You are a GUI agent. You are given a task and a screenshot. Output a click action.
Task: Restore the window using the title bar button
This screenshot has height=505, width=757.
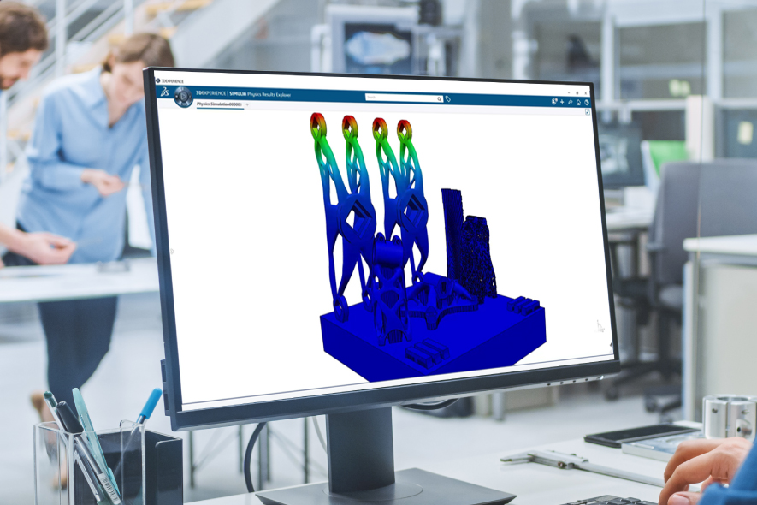577,92
